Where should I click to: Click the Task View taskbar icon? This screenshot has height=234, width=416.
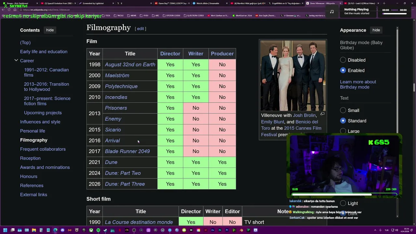click(x=13, y=230)
